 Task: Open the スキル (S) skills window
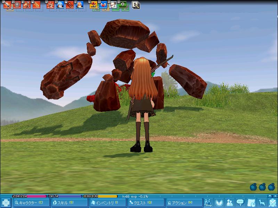pyautogui.click(x=69, y=202)
